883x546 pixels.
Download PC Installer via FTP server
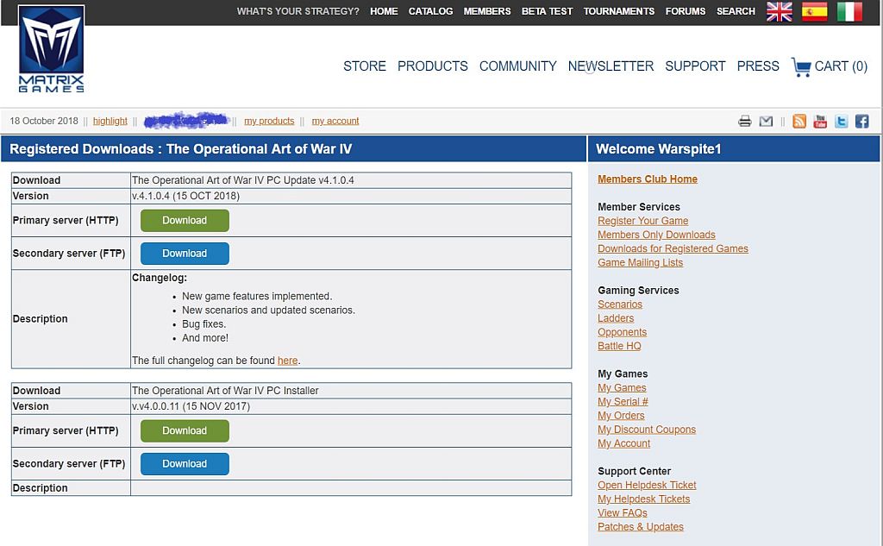pyautogui.click(x=185, y=464)
